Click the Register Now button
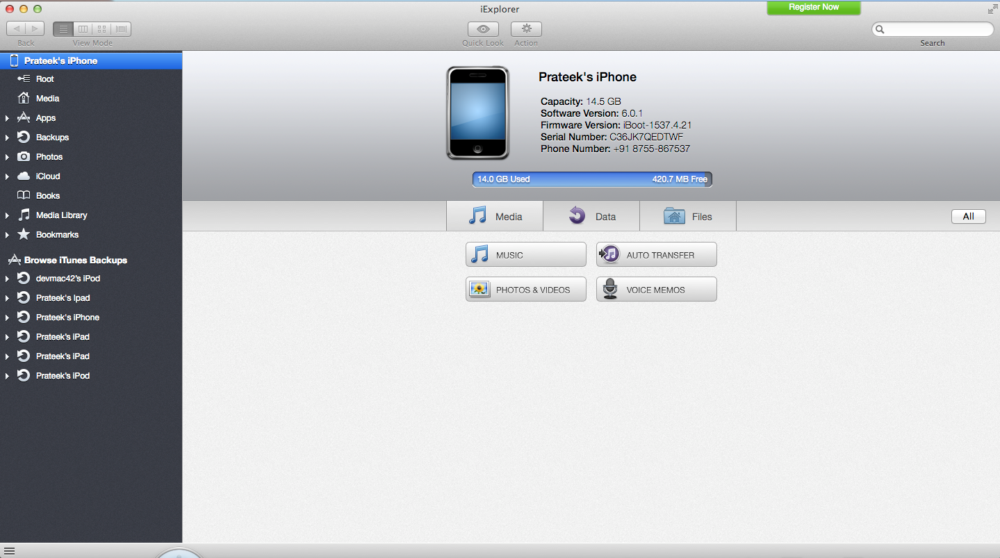 coord(813,8)
